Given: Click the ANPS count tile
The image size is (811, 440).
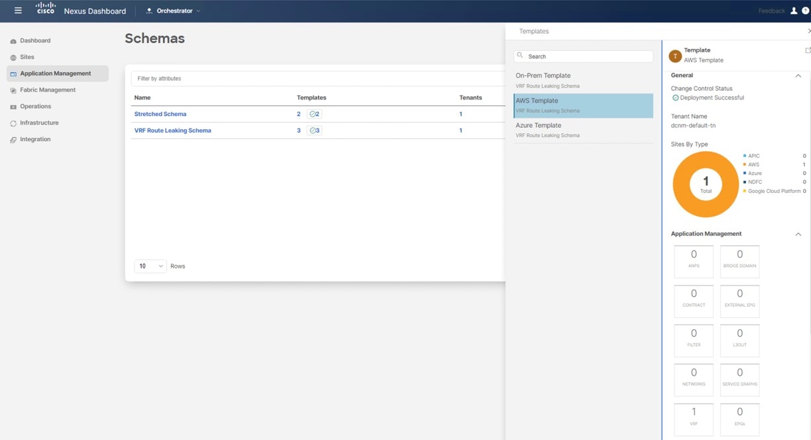Looking at the screenshot, I should [694, 262].
